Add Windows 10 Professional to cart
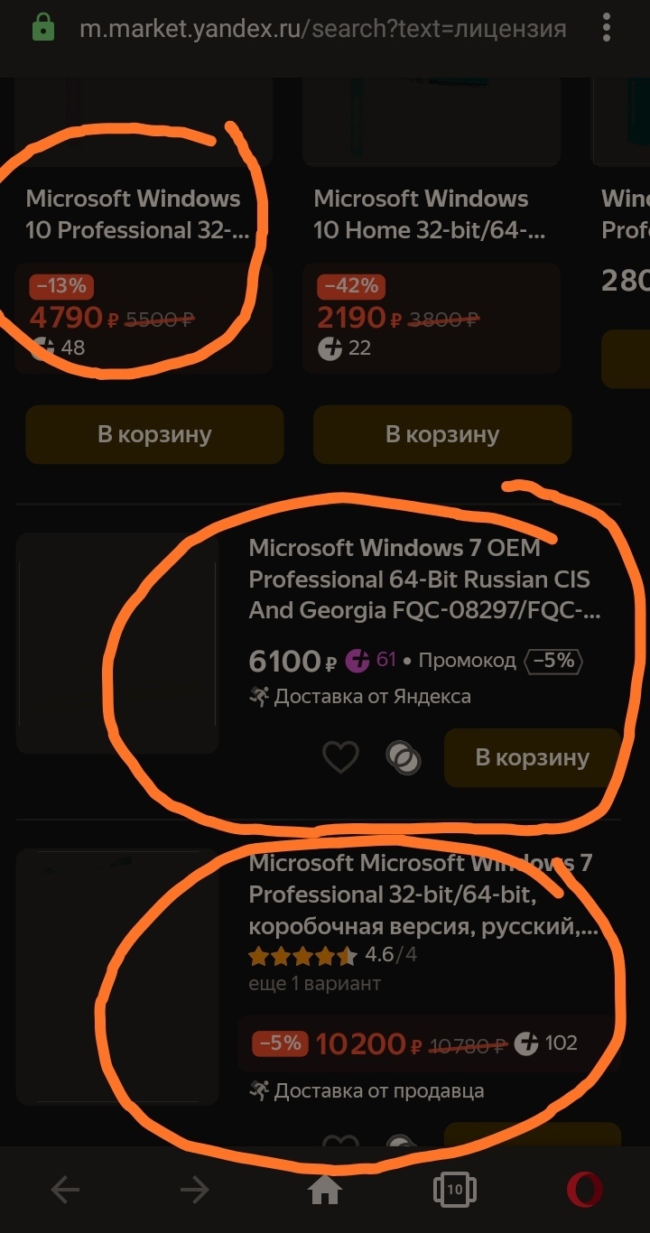This screenshot has width=650, height=1233. coord(154,434)
